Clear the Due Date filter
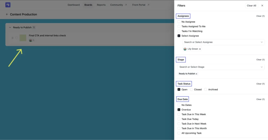Viewport: 268px width, 140px height. (260, 99)
